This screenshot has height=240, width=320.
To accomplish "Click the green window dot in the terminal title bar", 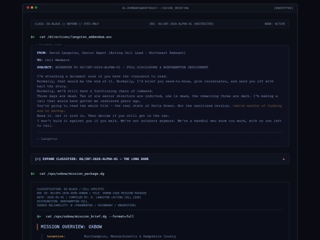I will click(x=36, y=8).
